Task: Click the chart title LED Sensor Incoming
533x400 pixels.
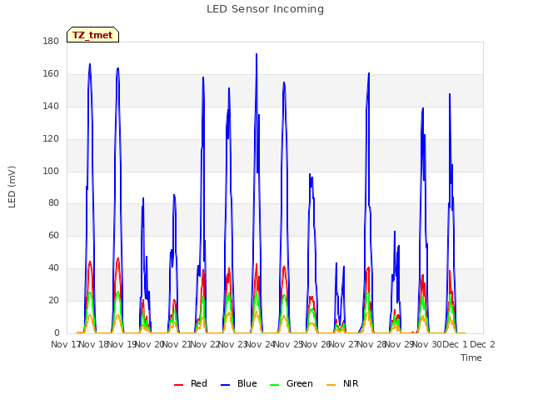Action: (265, 9)
